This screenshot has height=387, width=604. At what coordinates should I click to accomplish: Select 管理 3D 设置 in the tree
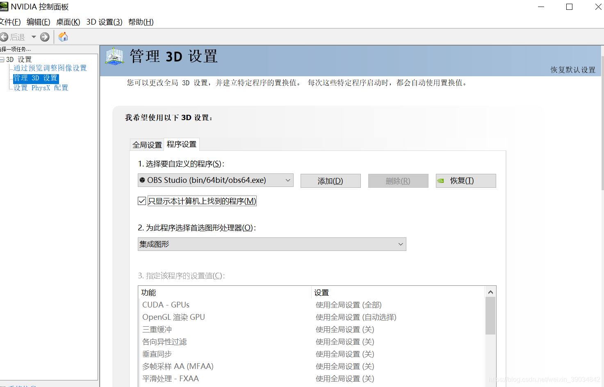(x=36, y=78)
